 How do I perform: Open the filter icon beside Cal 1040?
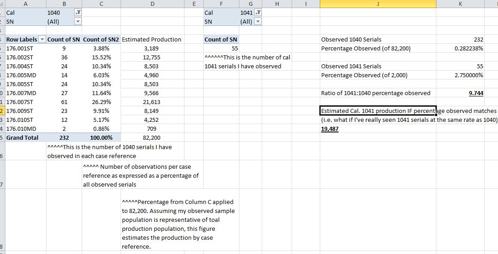(x=78, y=13)
